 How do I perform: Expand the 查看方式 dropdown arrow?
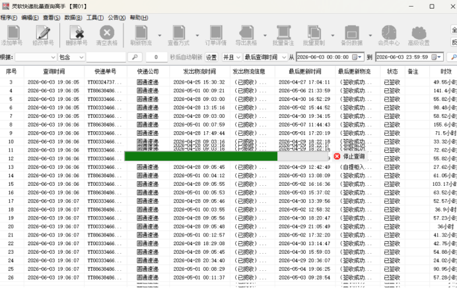197,36
